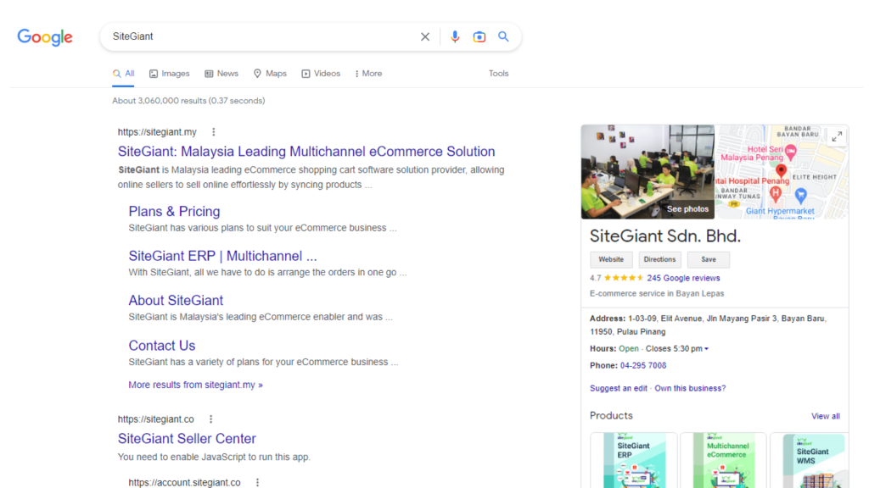The width and height of the screenshot is (869, 488).
Task: Click the Website button in knowledge panel
Action: 611,259
